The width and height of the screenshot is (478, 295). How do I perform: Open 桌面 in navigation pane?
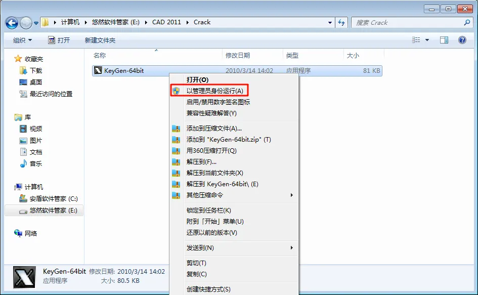(36, 82)
